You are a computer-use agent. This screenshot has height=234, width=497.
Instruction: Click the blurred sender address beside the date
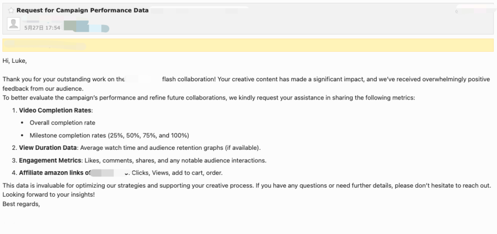point(86,26)
